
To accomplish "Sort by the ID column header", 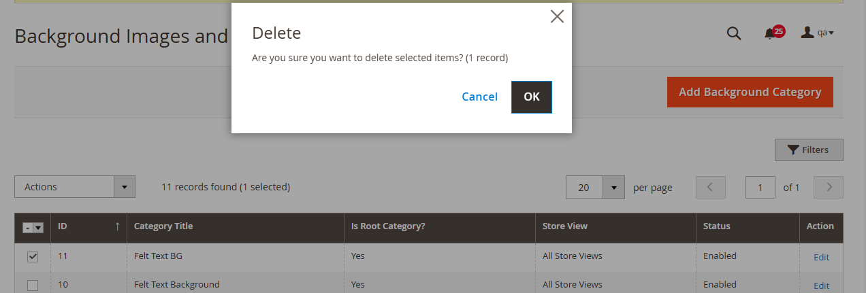I will (89, 226).
